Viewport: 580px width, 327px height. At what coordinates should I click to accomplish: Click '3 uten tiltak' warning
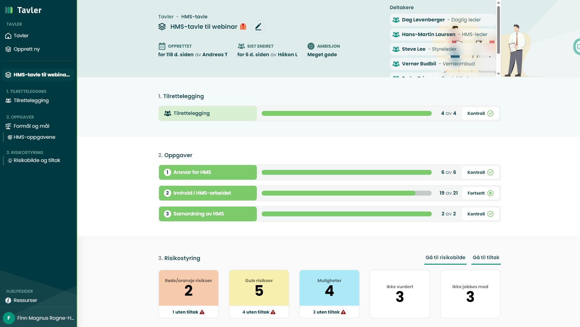329,312
